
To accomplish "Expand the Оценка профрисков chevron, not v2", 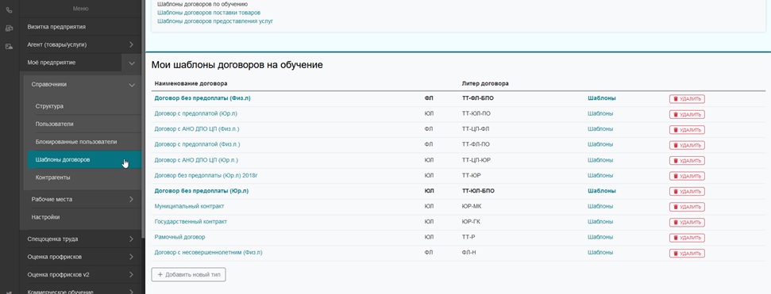I will tap(131, 257).
